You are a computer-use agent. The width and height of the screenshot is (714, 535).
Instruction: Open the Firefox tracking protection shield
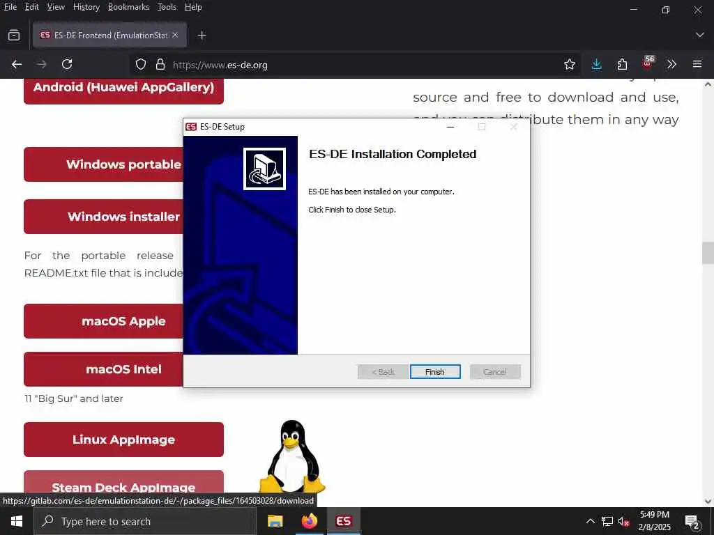pos(141,64)
